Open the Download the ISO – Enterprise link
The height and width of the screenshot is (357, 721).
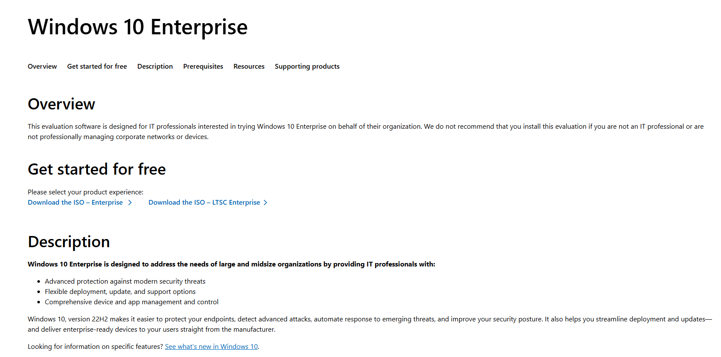75,203
